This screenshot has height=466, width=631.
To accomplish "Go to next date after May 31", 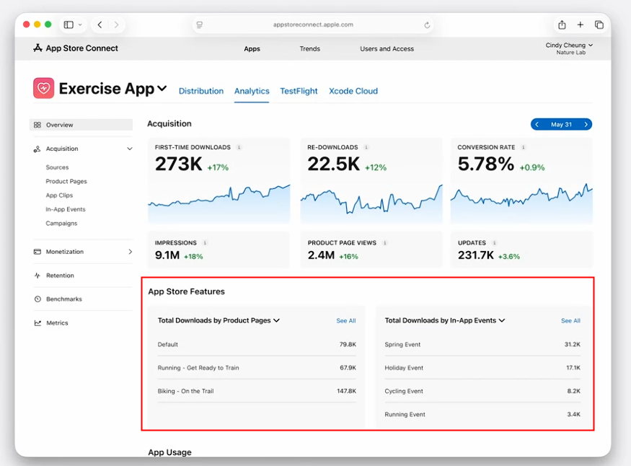I will point(586,124).
